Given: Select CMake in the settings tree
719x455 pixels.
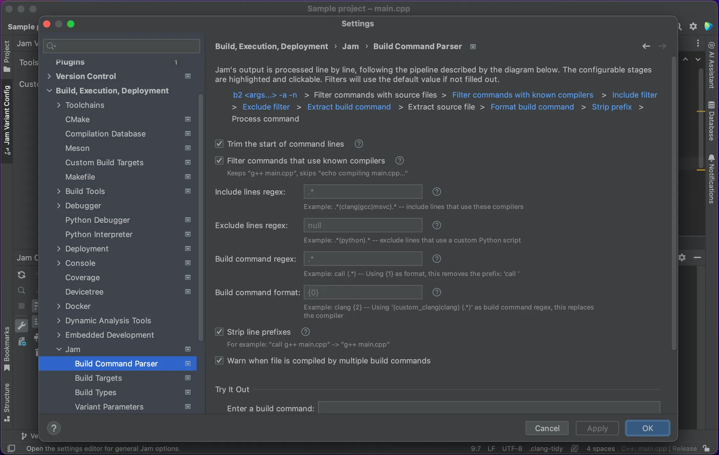Looking at the screenshot, I should (118, 119).
